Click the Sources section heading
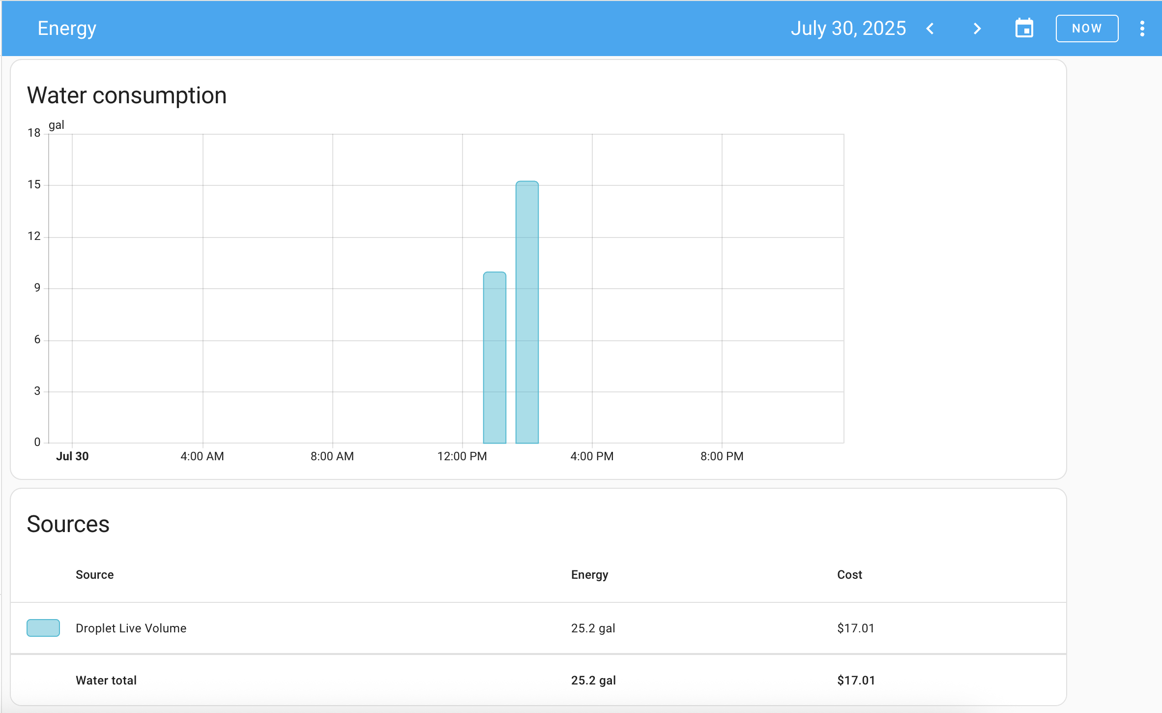The height and width of the screenshot is (713, 1162). point(68,524)
